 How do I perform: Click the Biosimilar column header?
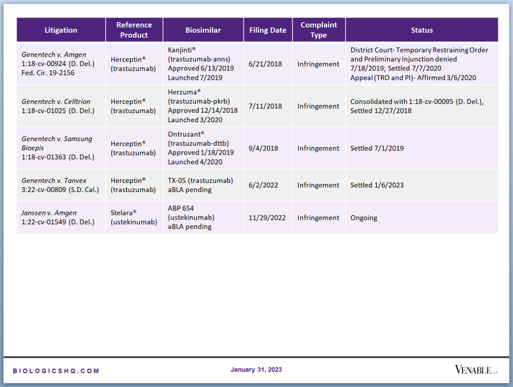click(x=203, y=30)
